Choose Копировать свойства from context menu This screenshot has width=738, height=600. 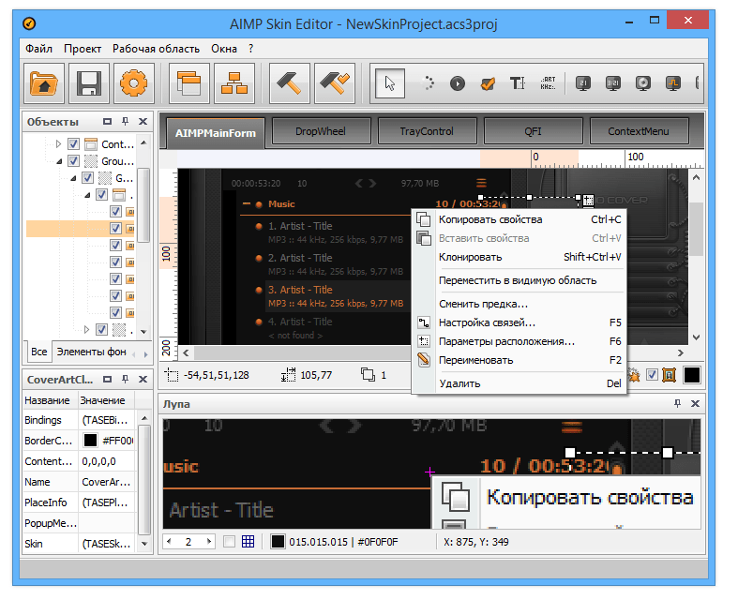point(520,219)
